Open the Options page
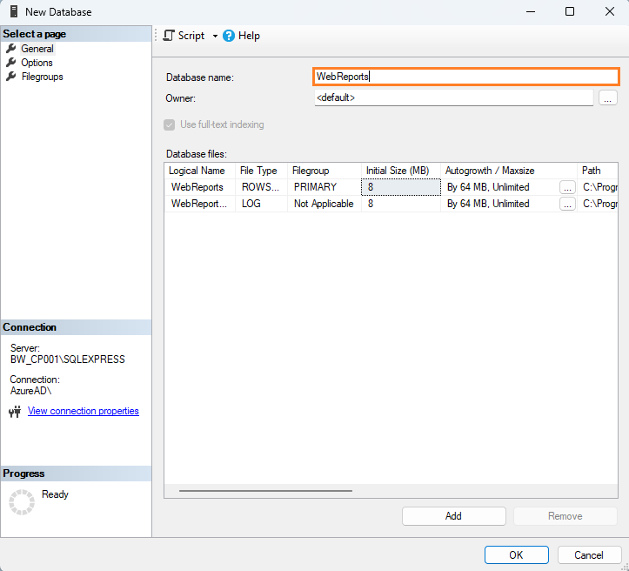 [x=37, y=63]
